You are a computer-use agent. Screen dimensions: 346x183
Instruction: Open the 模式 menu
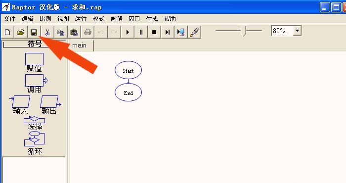tap(99, 19)
